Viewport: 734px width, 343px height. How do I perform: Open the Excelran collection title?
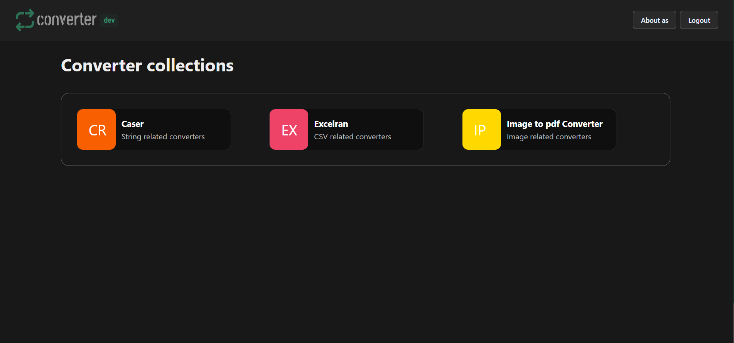[x=331, y=124]
